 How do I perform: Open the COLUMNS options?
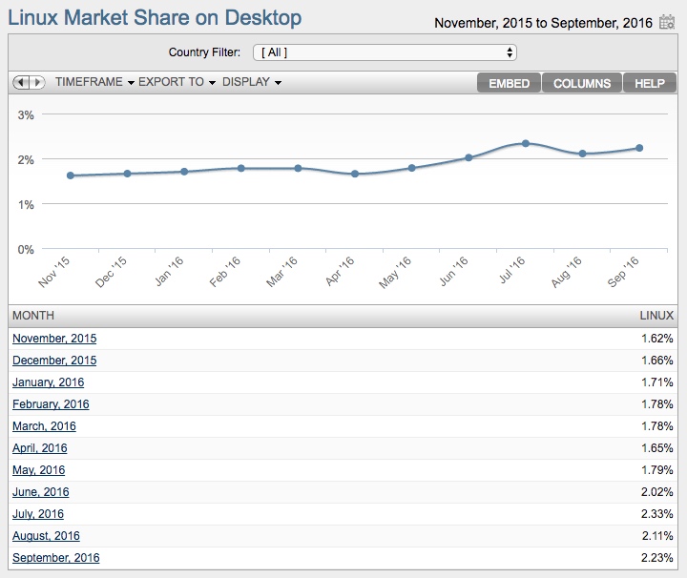(582, 83)
